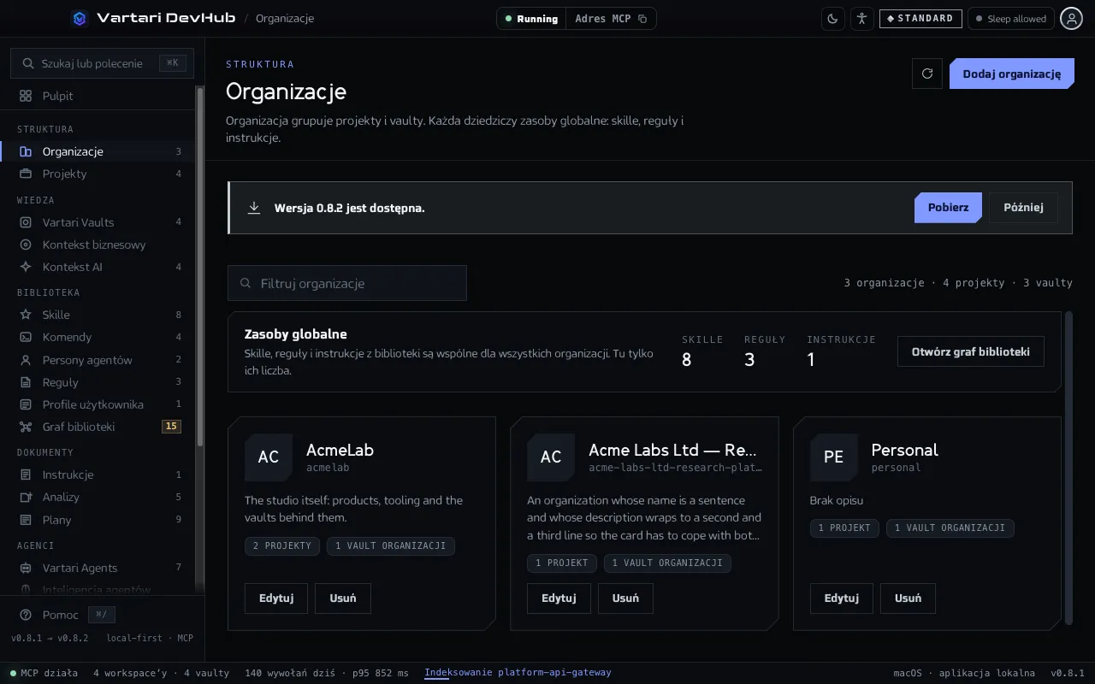Click the Dodaj organizację button
Image resolution: width=1095 pixels, height=684 pixels.
point(1012,74)
